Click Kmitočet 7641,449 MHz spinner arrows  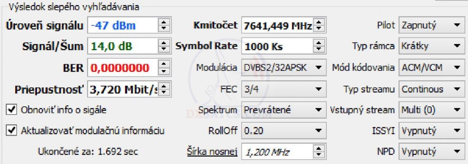click(319, 26)
